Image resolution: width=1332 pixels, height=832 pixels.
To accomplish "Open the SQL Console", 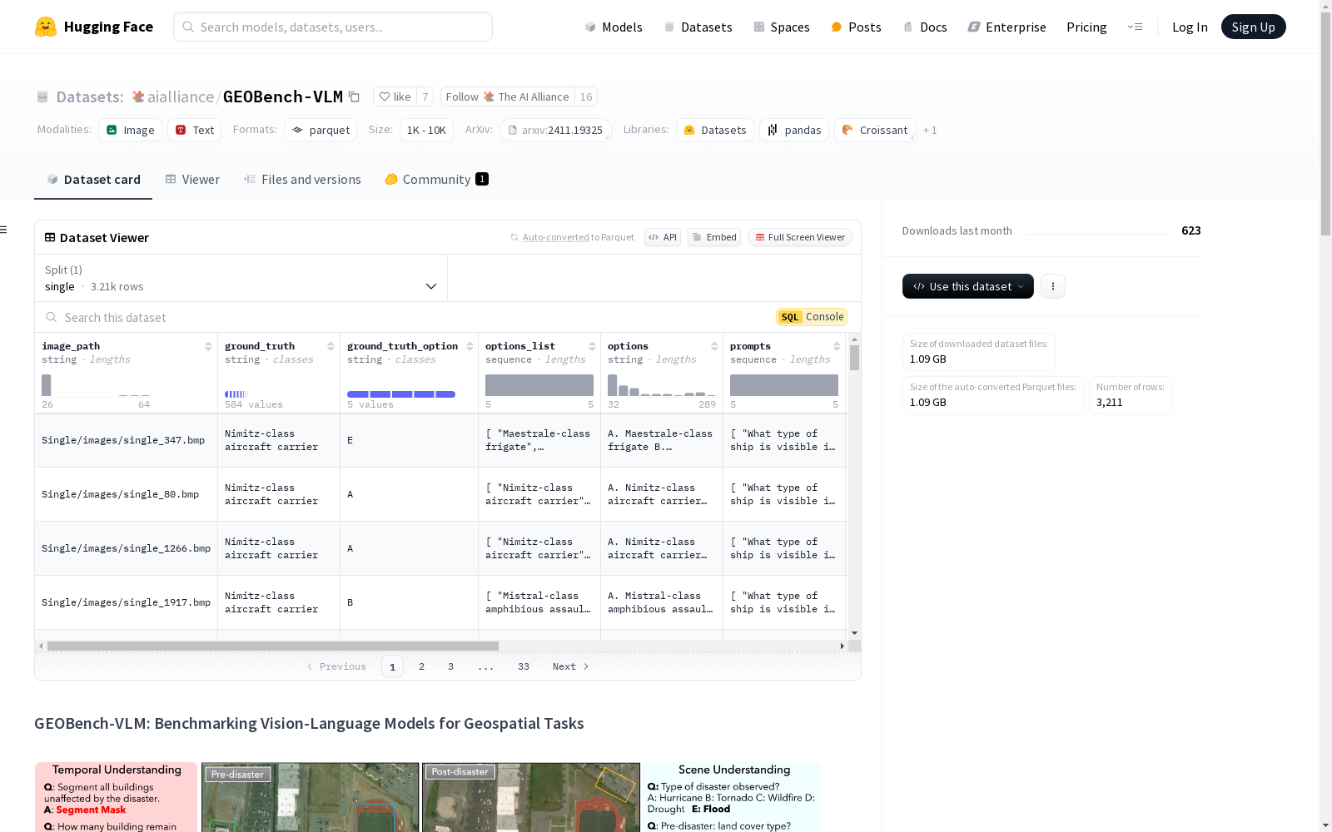I will [812, 317].
